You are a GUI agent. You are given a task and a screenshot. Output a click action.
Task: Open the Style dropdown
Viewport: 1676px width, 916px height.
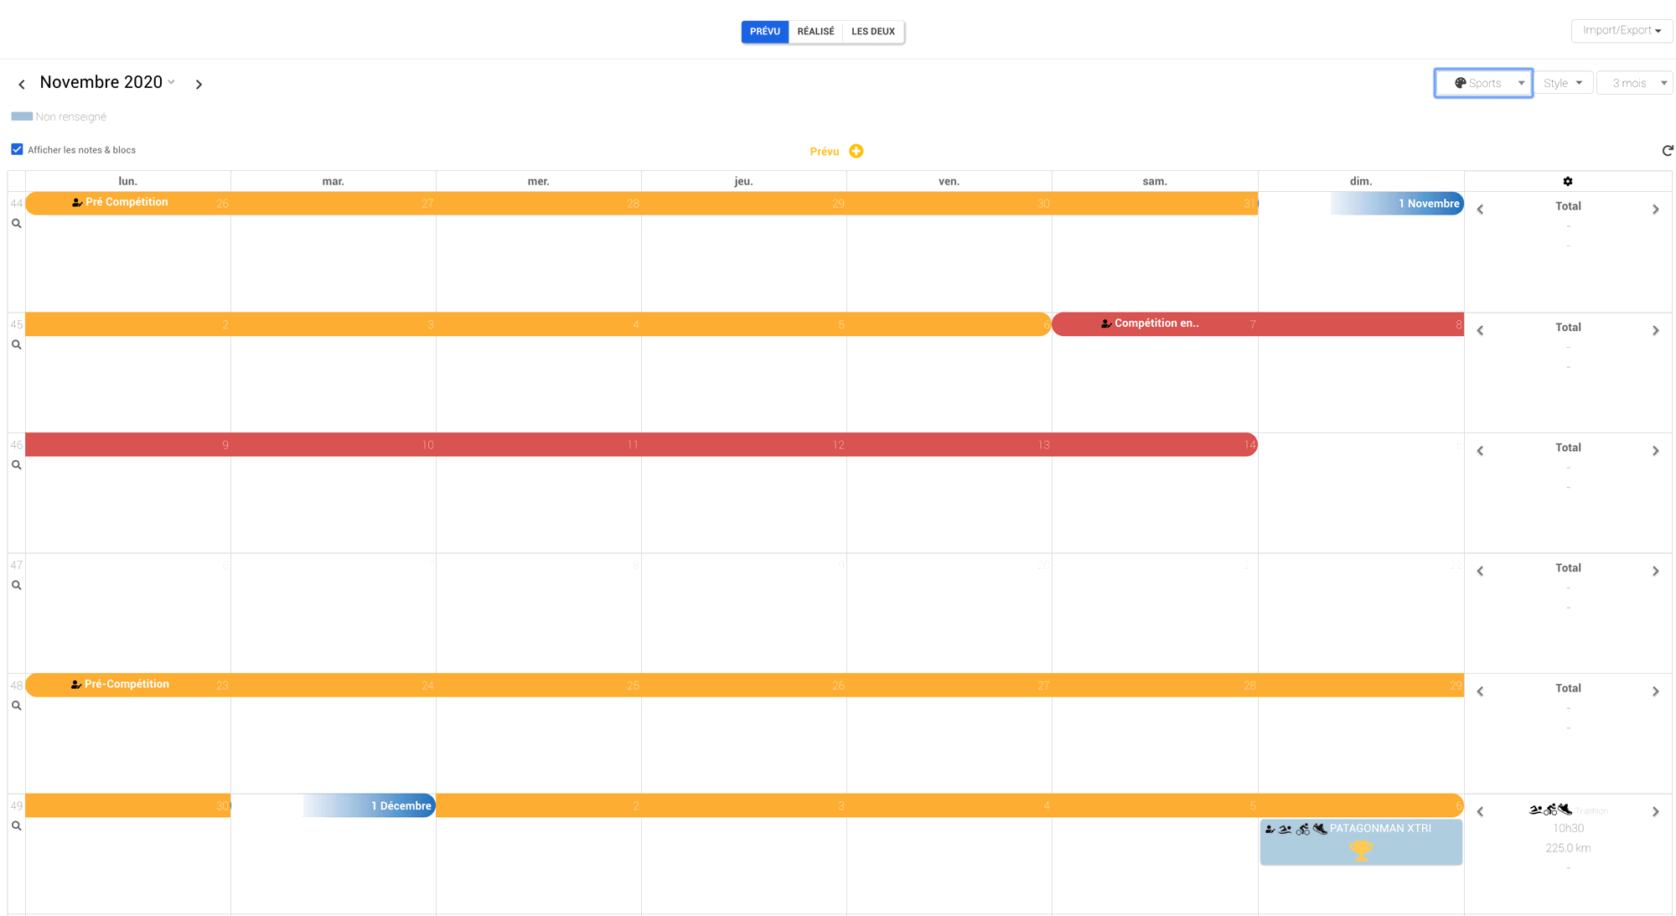1562,83
